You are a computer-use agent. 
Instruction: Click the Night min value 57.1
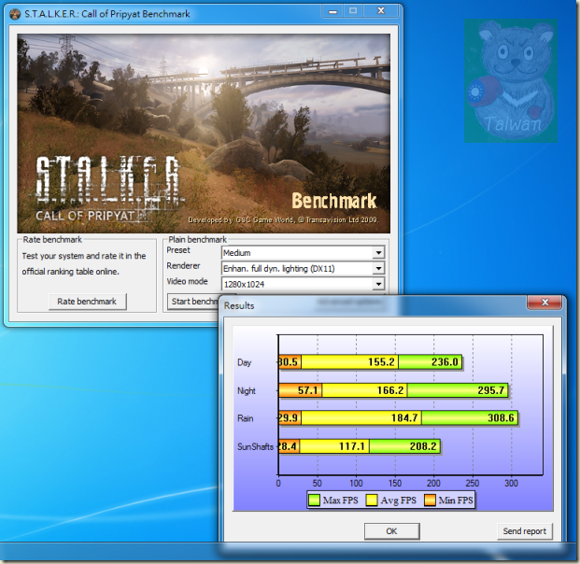(x=308, y=390)
